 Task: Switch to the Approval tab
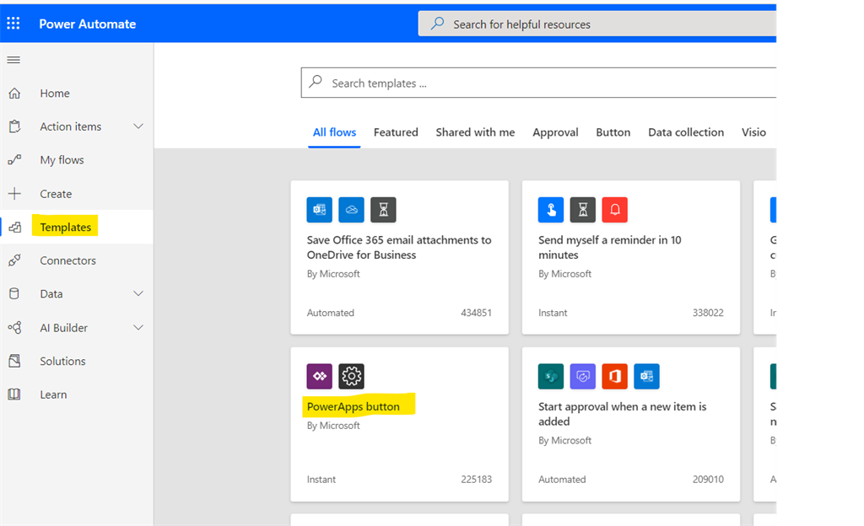[555, 132]
